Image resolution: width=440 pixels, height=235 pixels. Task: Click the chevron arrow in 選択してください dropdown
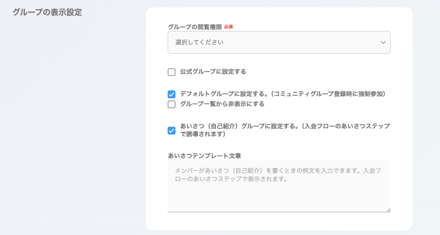coord(383,43)
